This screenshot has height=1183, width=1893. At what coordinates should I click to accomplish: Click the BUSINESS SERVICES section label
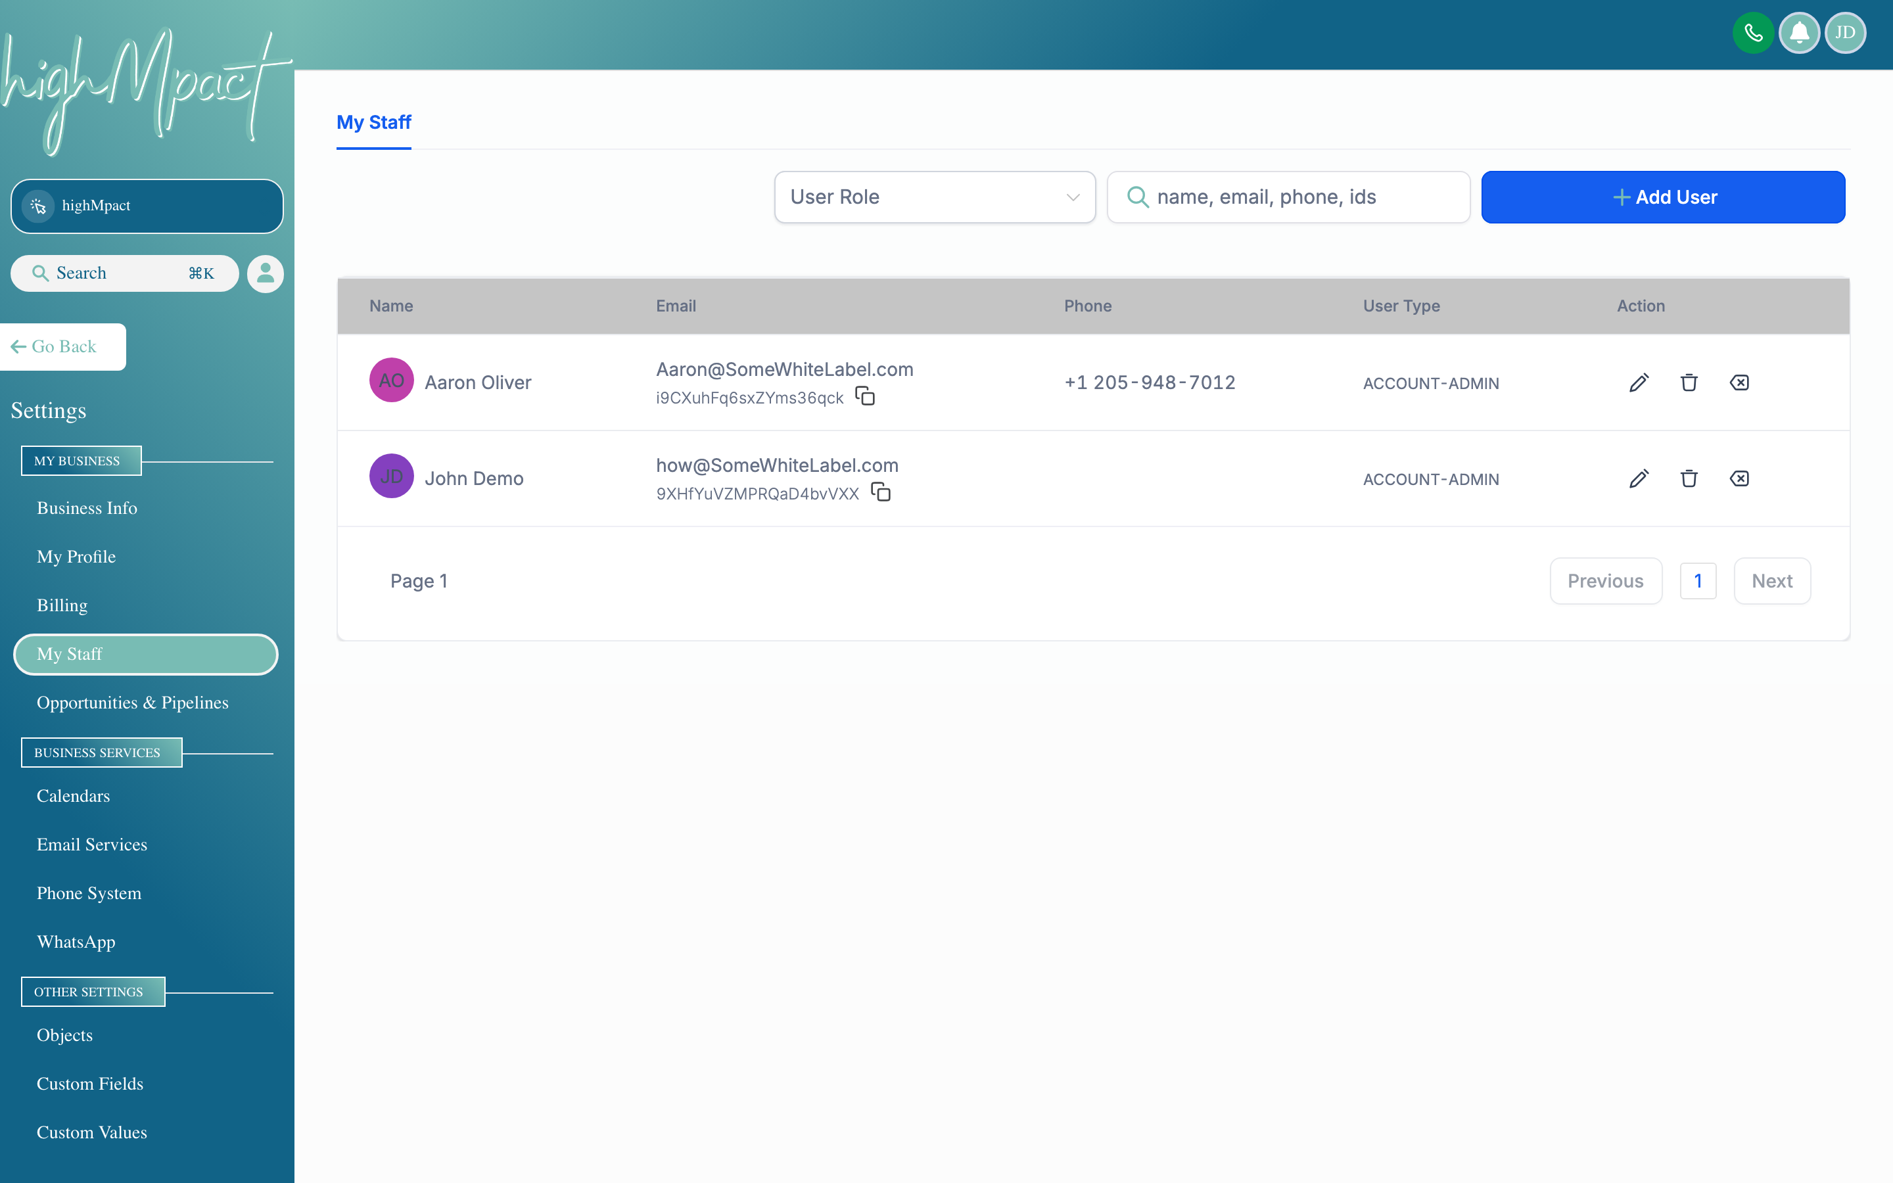(102, 753)
